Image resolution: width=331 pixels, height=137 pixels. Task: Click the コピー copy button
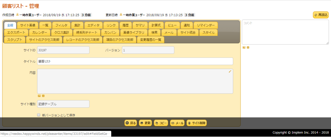click(161, 123)
